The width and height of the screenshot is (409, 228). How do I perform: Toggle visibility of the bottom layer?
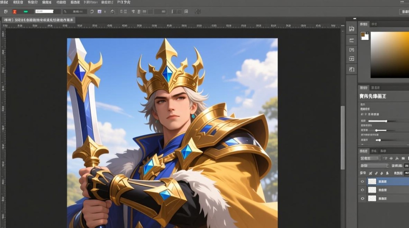point(362,199)
